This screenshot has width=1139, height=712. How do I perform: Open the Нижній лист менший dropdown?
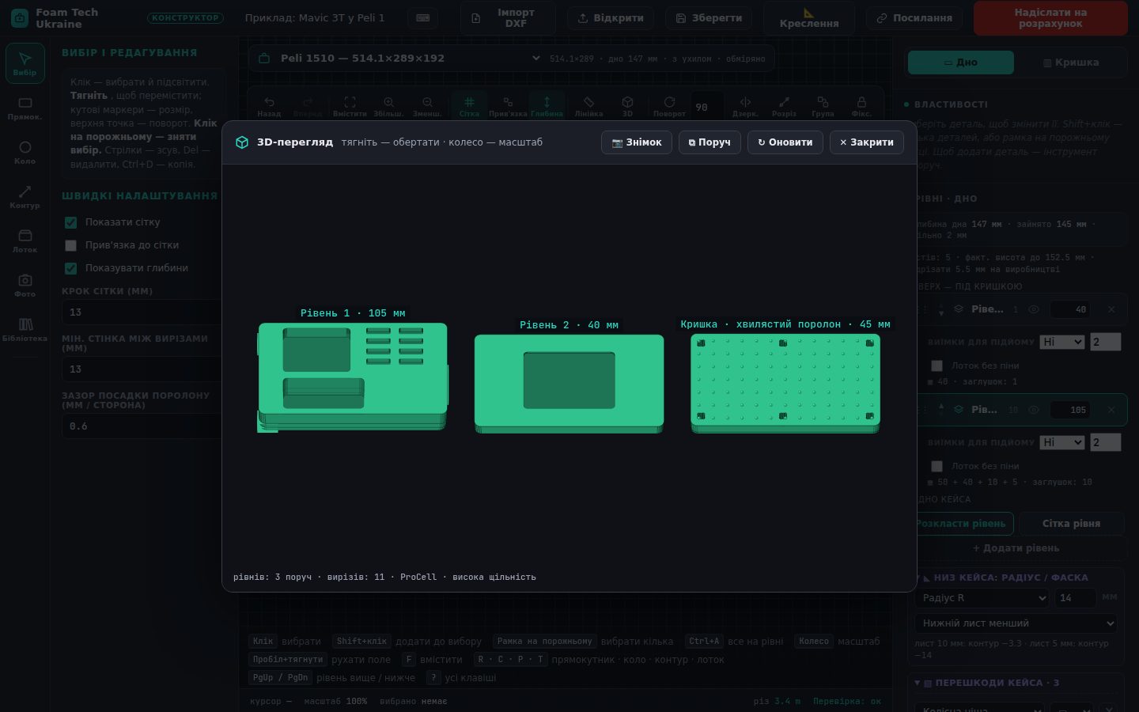pos(1016,623)
